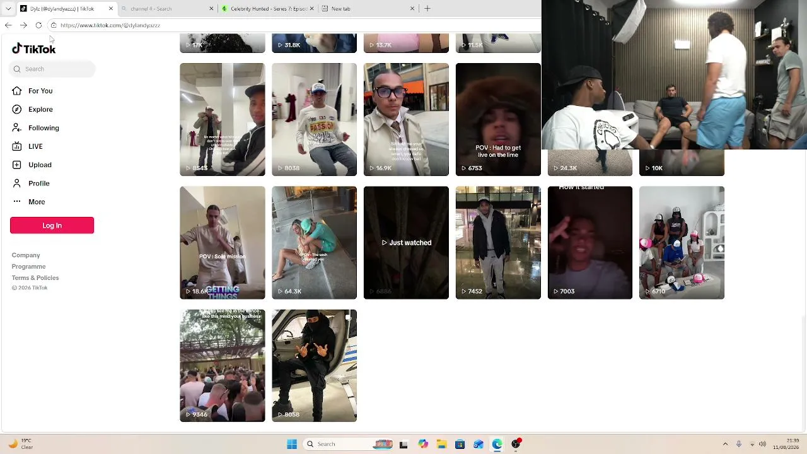The image size is (807, 454).
Task: Click the TikTok search field
Action: coord(52,69)
